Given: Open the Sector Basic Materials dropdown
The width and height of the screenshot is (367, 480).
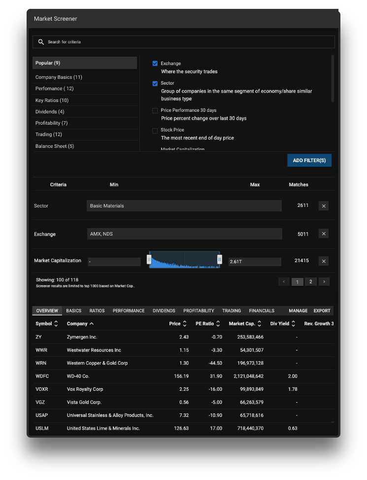Looking at the screenshot, I should [x=184, y=206].
